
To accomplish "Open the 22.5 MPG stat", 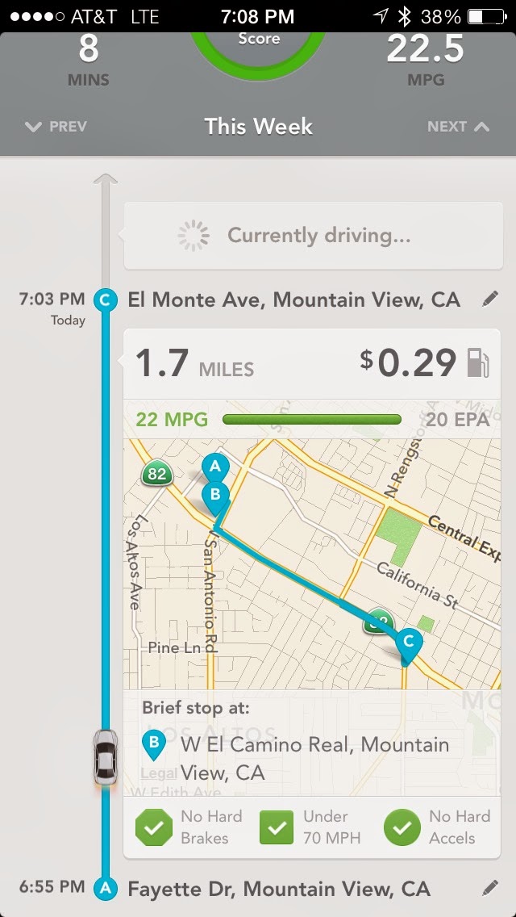I will [x=426, y=60].
